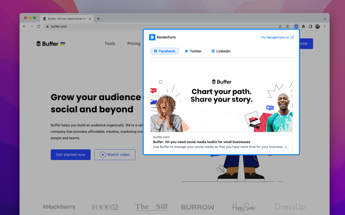Select the Buffer stacked-logo icon

pyautogui.click(x=39, y=44)
